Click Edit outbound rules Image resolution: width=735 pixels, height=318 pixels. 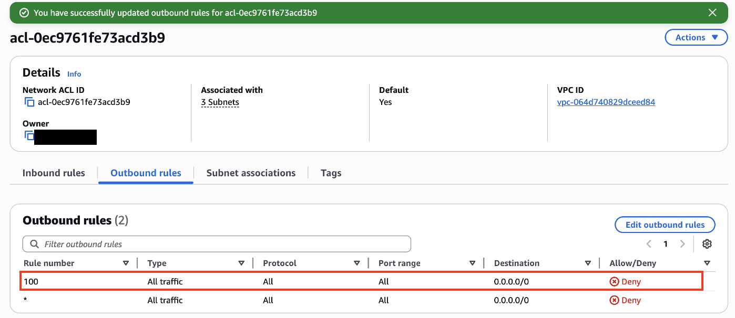(665, 225)
